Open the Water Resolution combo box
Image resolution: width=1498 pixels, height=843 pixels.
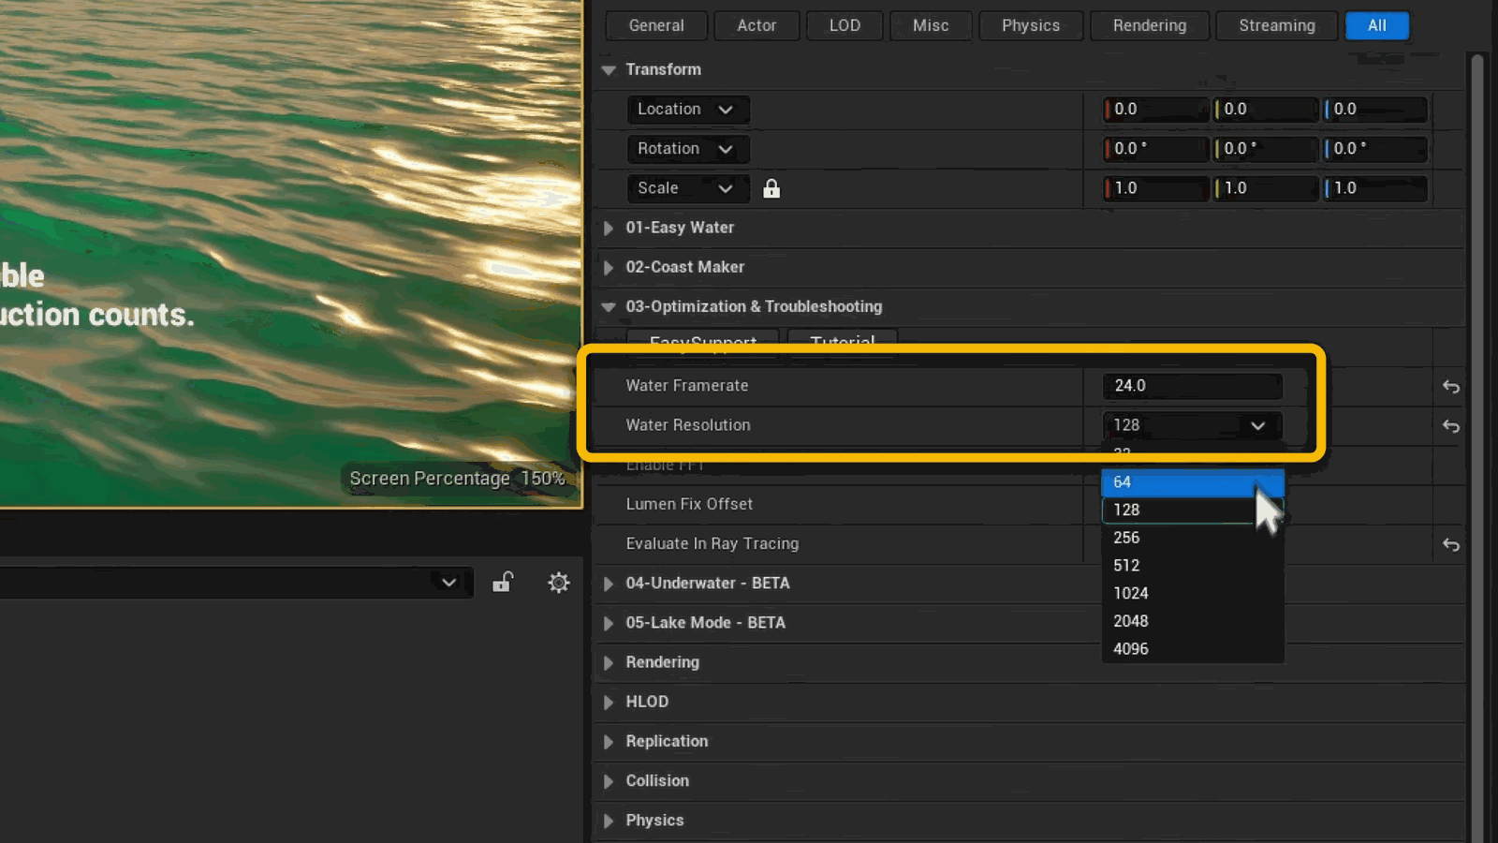click(1192, 425)
